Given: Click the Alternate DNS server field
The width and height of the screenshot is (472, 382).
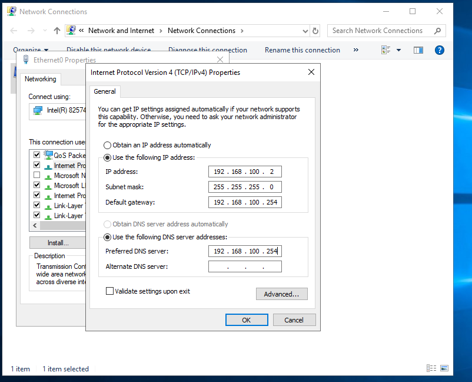Looking at the screenshot, I should (x=245, y=266).
